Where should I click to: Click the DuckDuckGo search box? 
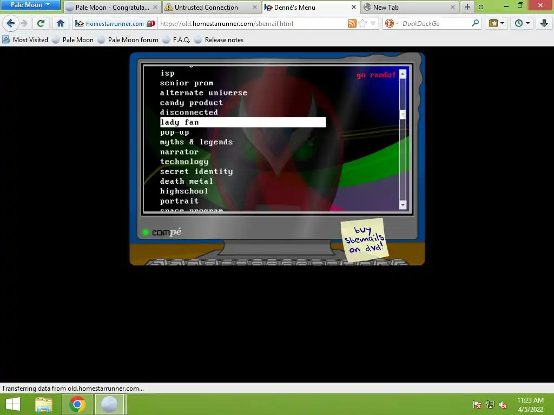coord(436,24)
